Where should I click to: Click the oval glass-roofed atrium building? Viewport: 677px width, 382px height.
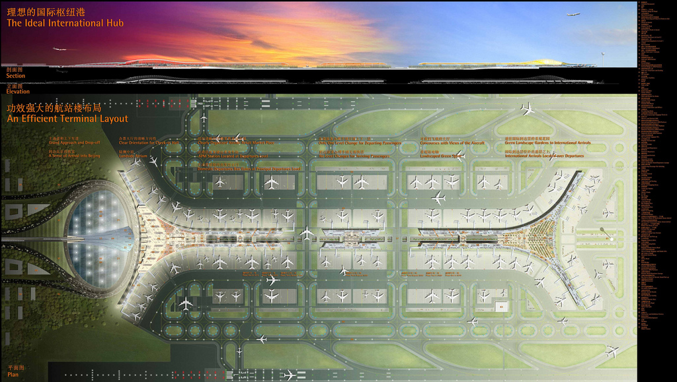(98, 233)
